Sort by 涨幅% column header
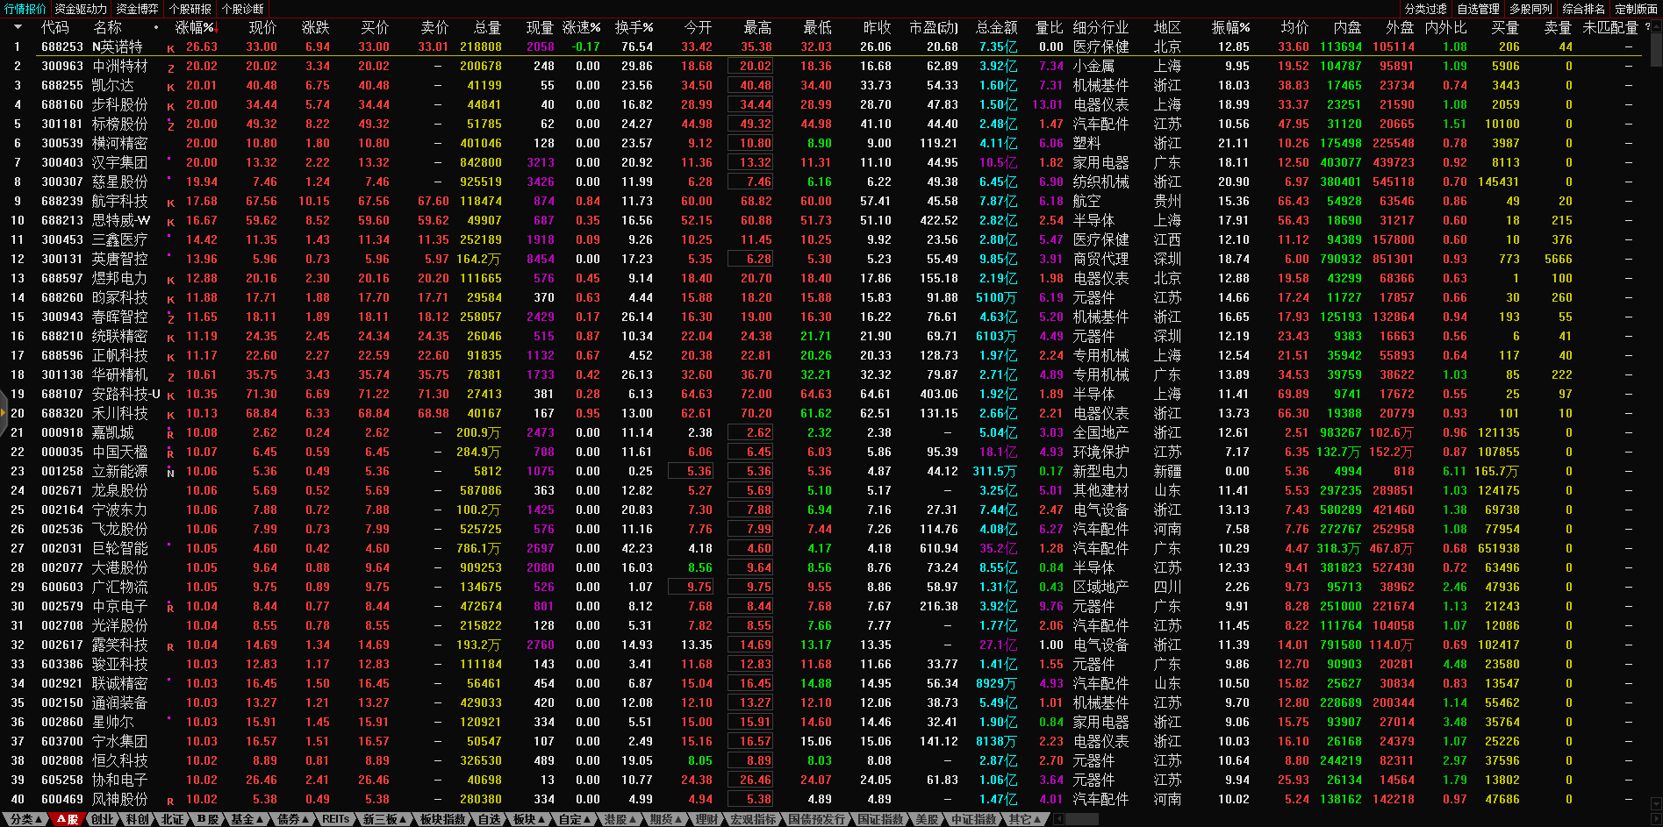 click(x=195, y=27)
